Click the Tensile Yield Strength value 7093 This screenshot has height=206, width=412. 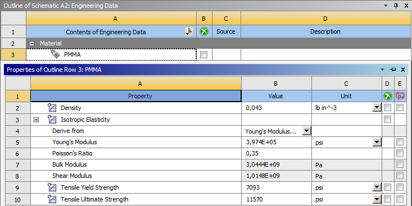(x=277, y=187)
